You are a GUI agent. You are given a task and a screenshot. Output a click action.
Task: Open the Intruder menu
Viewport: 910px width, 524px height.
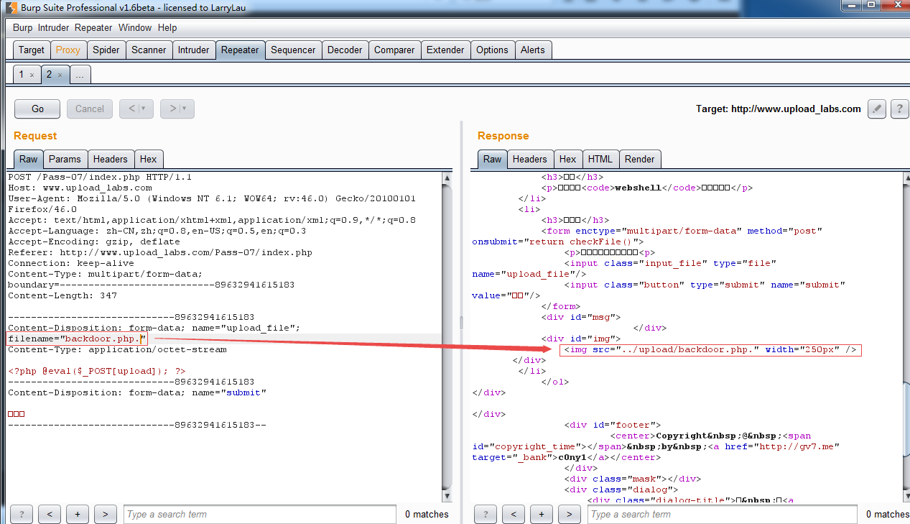53,27
